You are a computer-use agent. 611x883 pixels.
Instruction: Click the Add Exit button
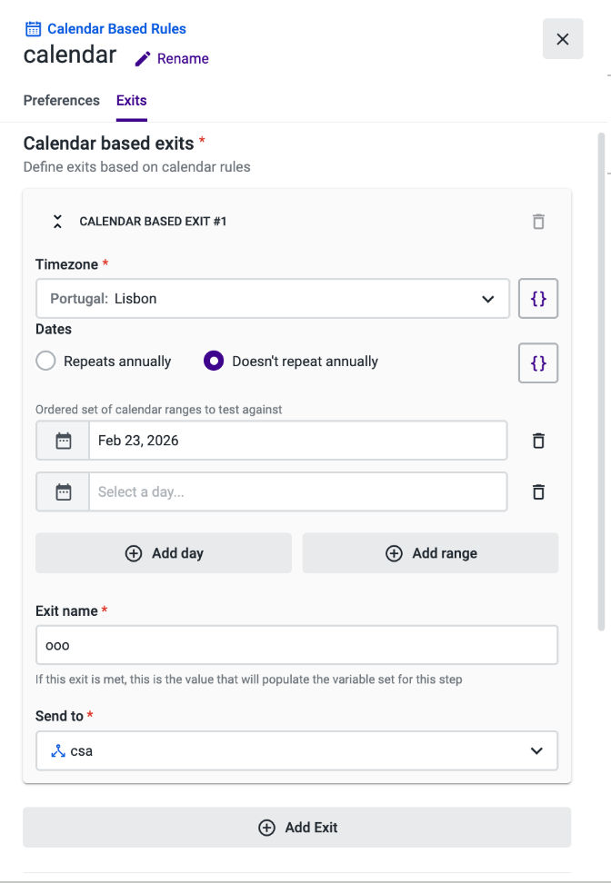[296, 828]
